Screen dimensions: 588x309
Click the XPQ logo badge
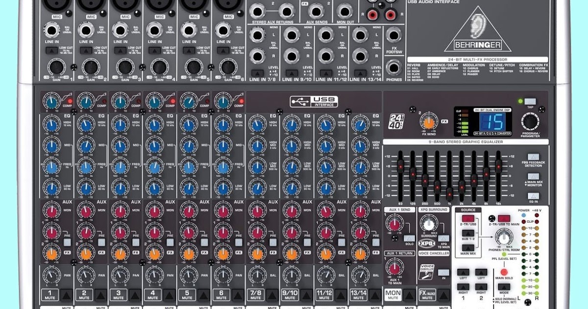(x=428, y=243)
